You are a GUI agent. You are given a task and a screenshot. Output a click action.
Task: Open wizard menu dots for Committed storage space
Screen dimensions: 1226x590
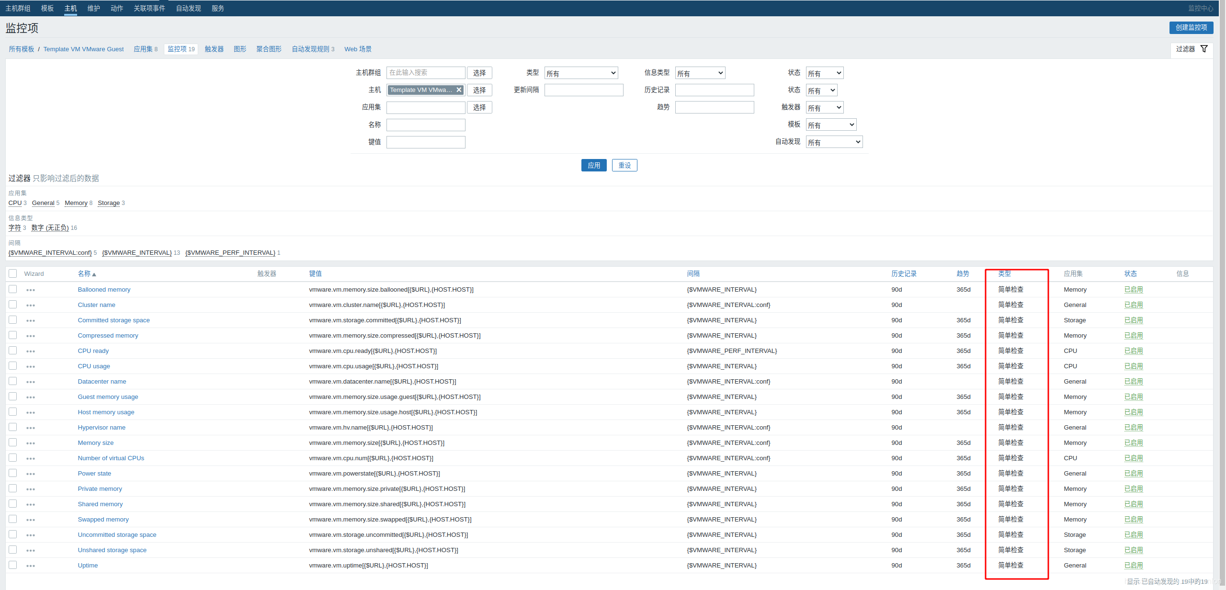[x=31, y=321]
